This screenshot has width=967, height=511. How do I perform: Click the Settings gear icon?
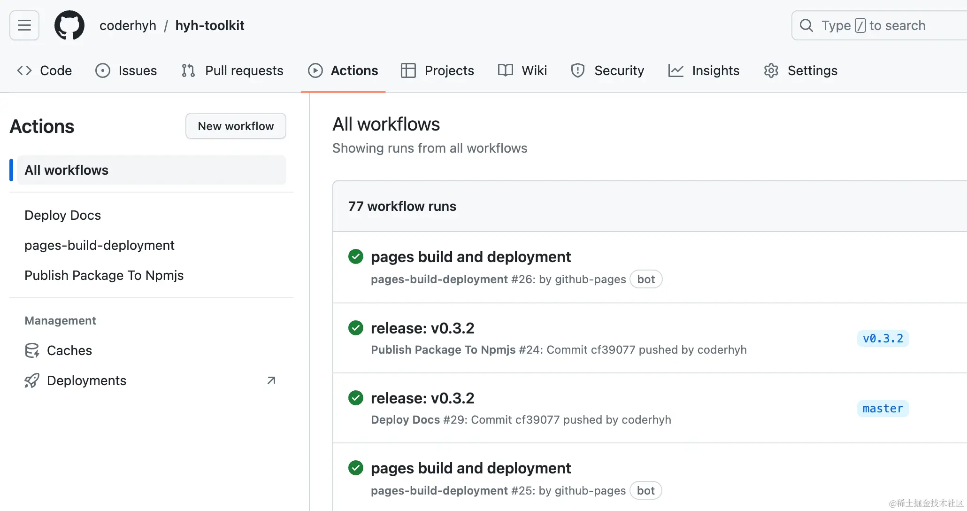[771, 70]
